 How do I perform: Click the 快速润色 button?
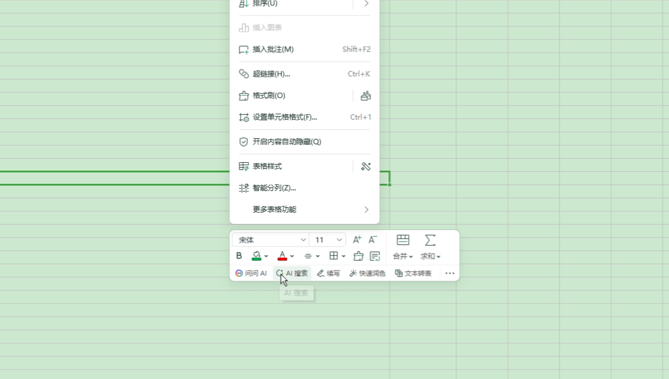pyautogui.click(x=368, y=274)
